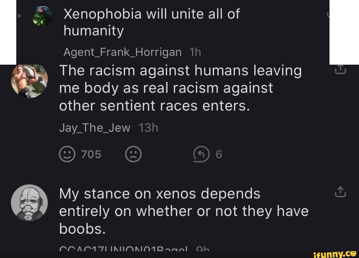
Task: Click the 6 replies count
Action: point(219,155)
